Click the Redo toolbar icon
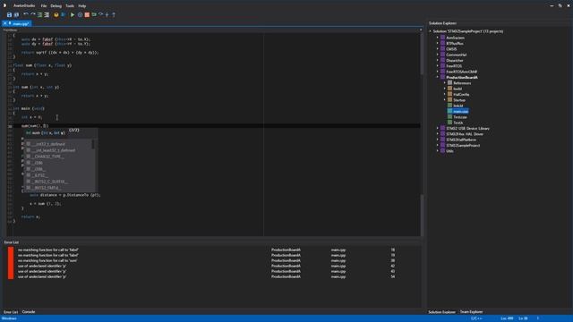The width and height of the screenshot is (573, 322). [x=33, y=14]
